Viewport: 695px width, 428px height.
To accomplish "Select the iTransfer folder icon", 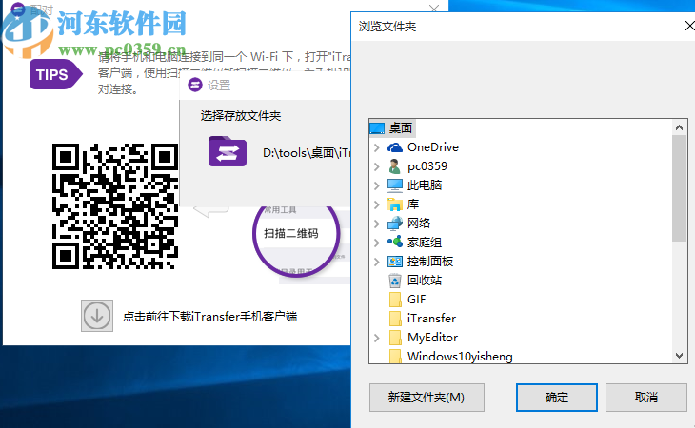I will [x=395, y=319].
